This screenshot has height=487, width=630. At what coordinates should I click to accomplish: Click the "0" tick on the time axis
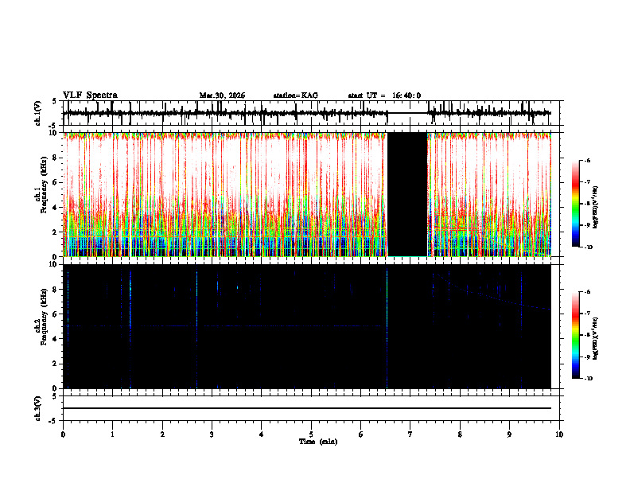click(x=63, y=434)
